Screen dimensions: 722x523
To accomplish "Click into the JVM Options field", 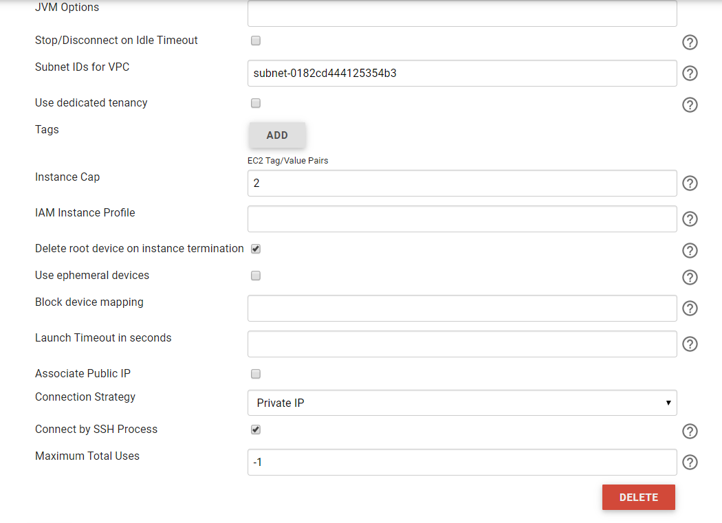I will (461, 13).
